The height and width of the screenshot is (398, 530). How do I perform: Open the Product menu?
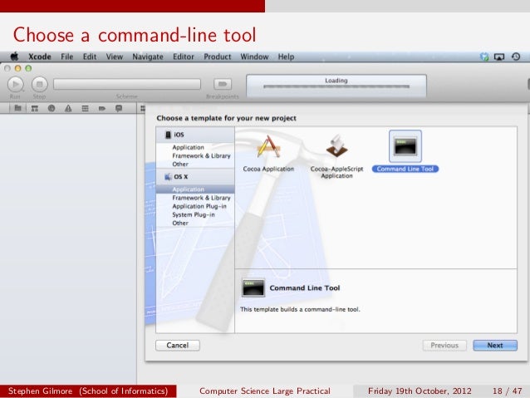218,57
